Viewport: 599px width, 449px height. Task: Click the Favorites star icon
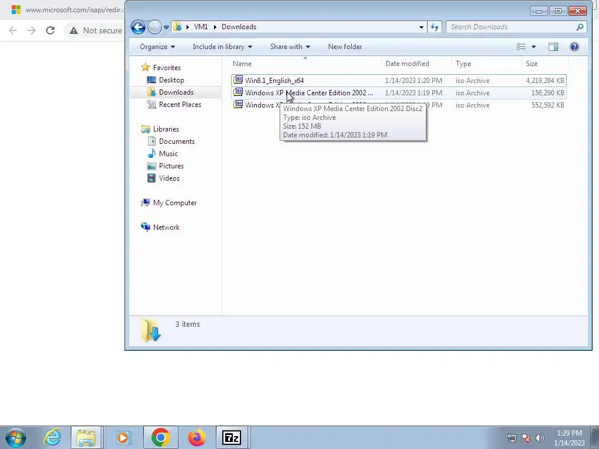pyautogui.click(x=145, y=67)
